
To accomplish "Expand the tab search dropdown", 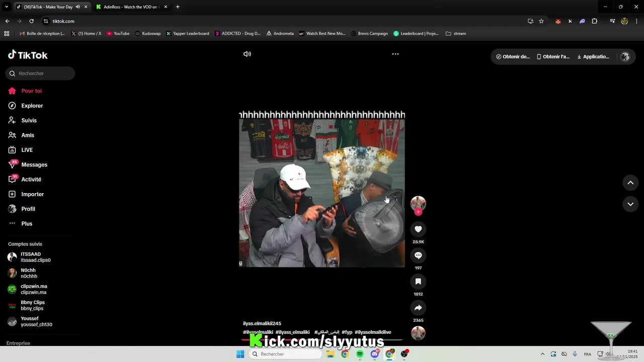I will tap(7, 7).
